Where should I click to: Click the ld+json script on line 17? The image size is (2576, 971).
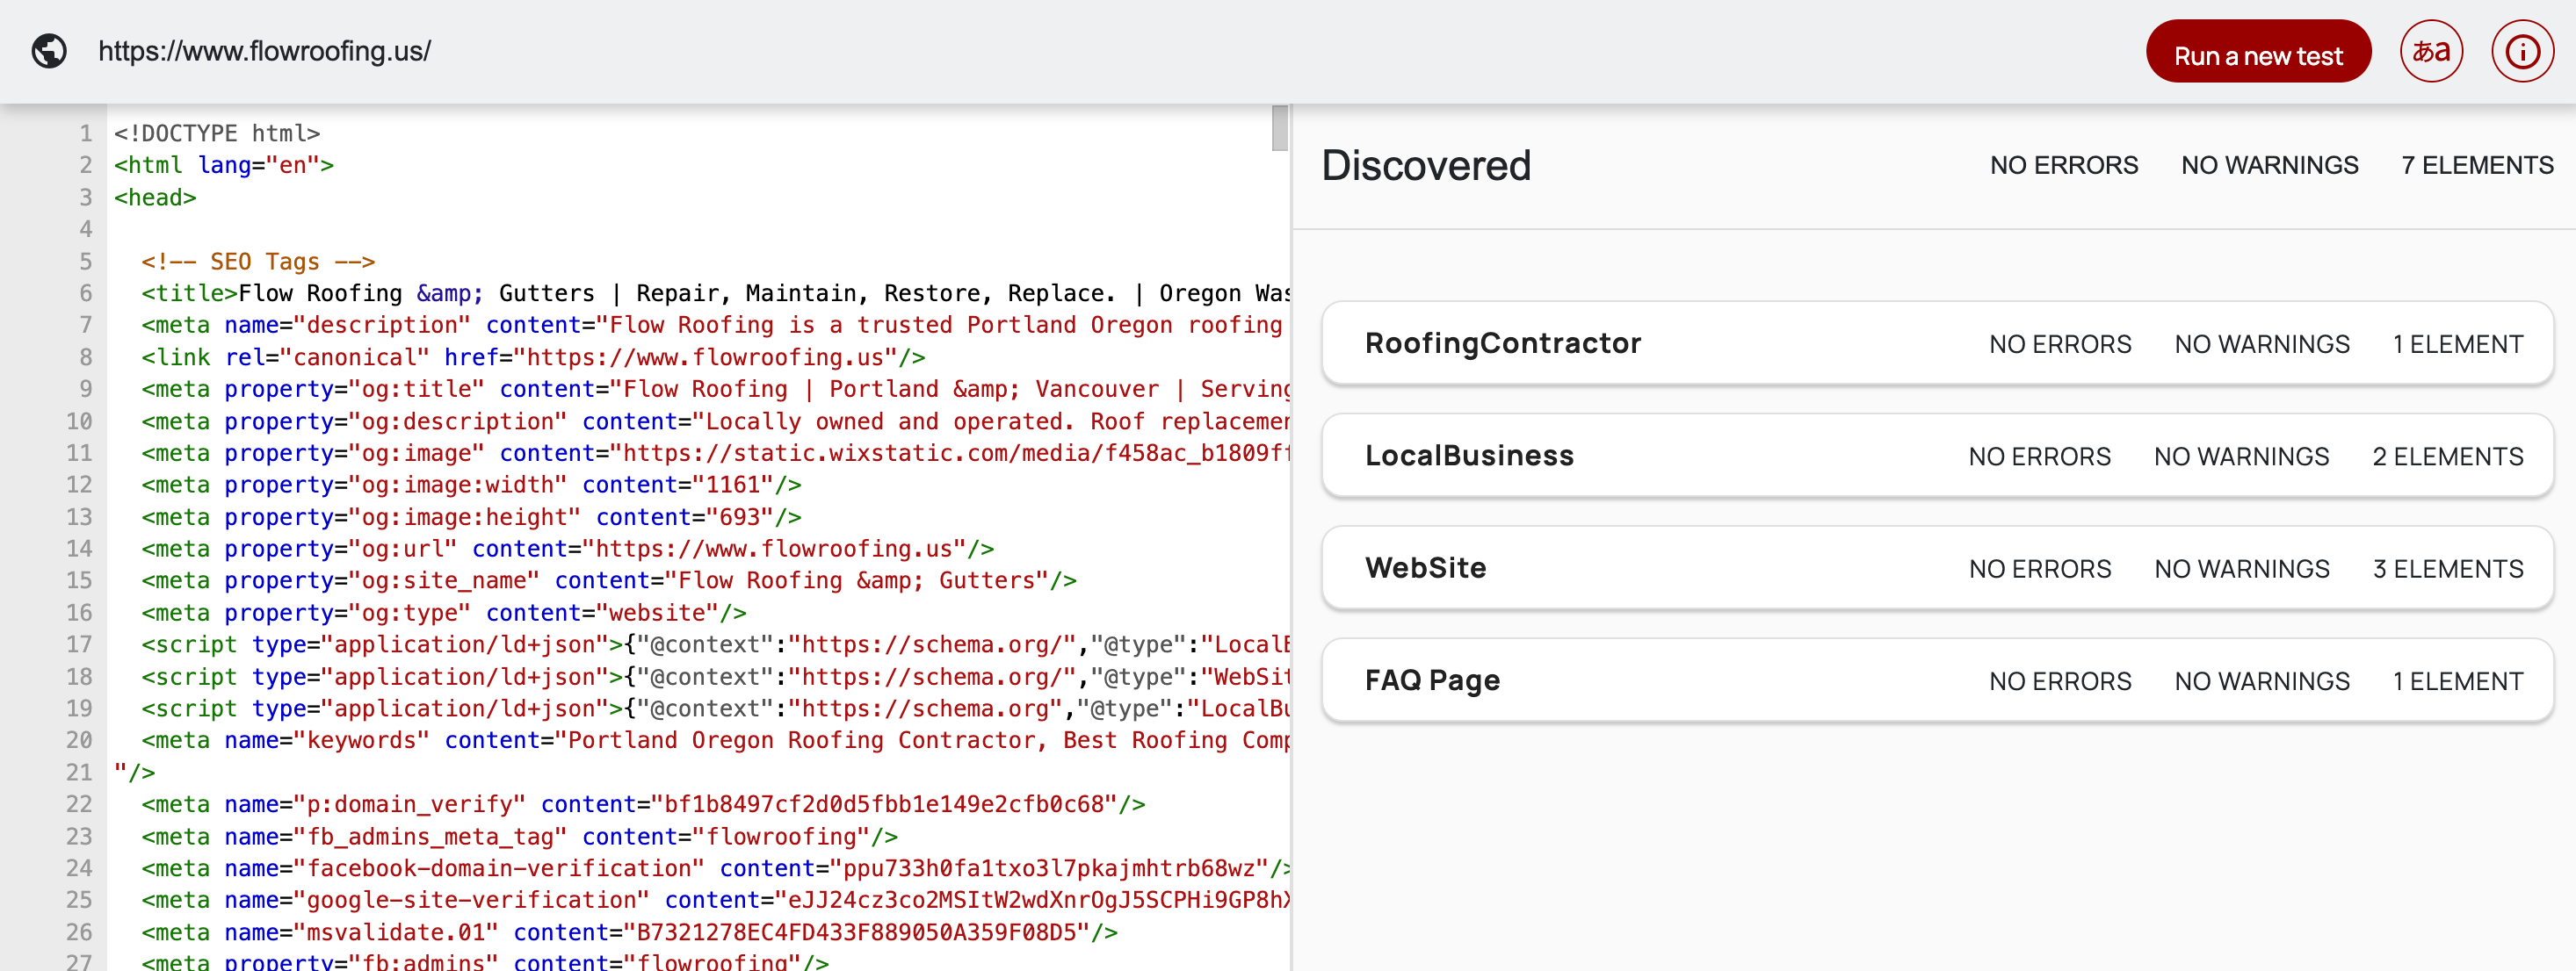click(715, 644)
